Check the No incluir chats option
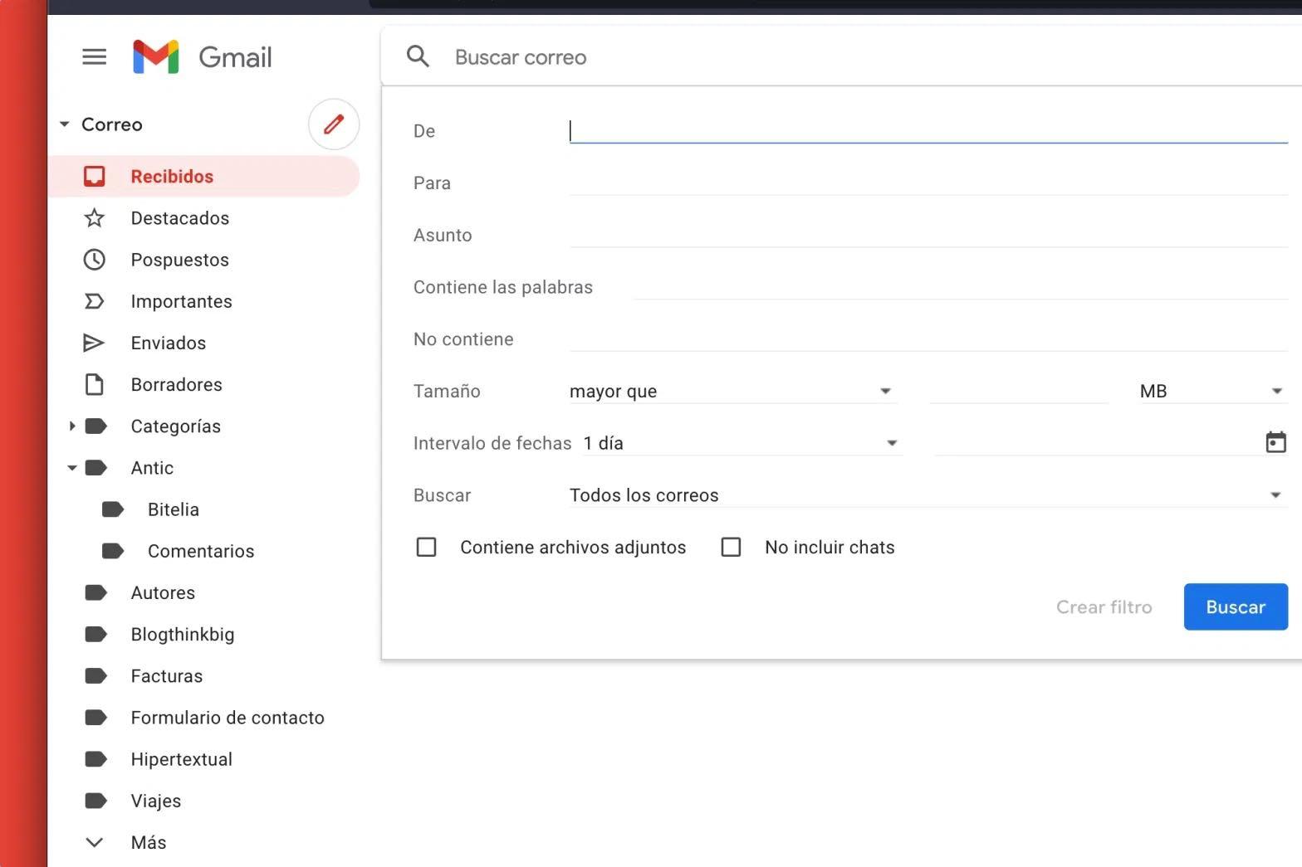This screenshot has width=1302, height=867. point(731,547)
